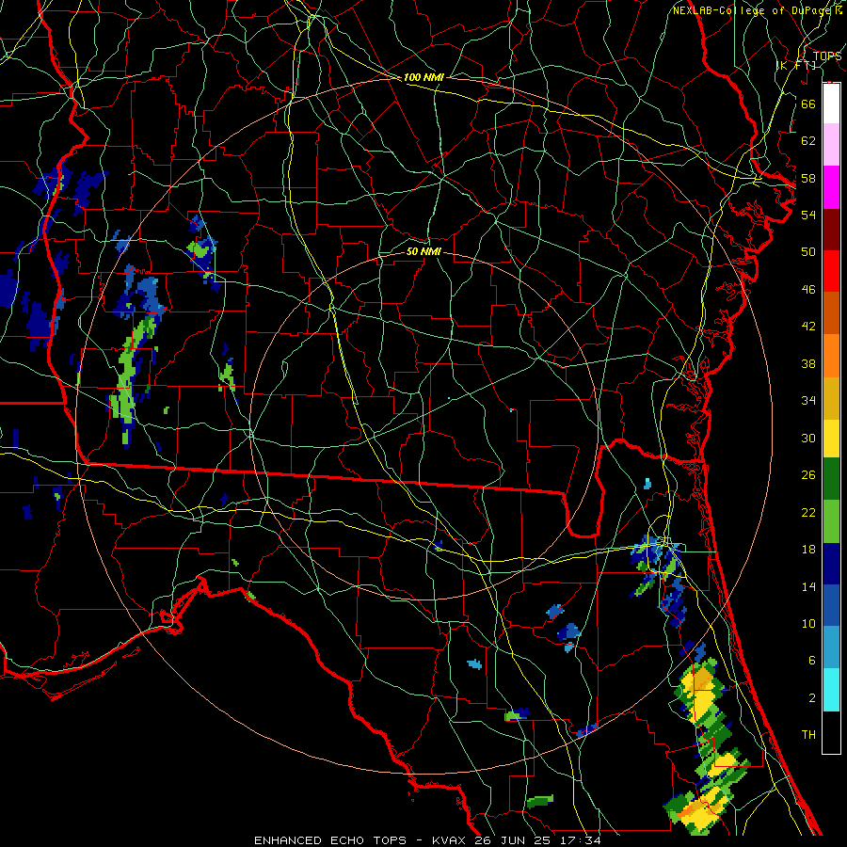Click the "100 NMI" range ring label
The width and height of the screenshot is (847, 847).
423,77
